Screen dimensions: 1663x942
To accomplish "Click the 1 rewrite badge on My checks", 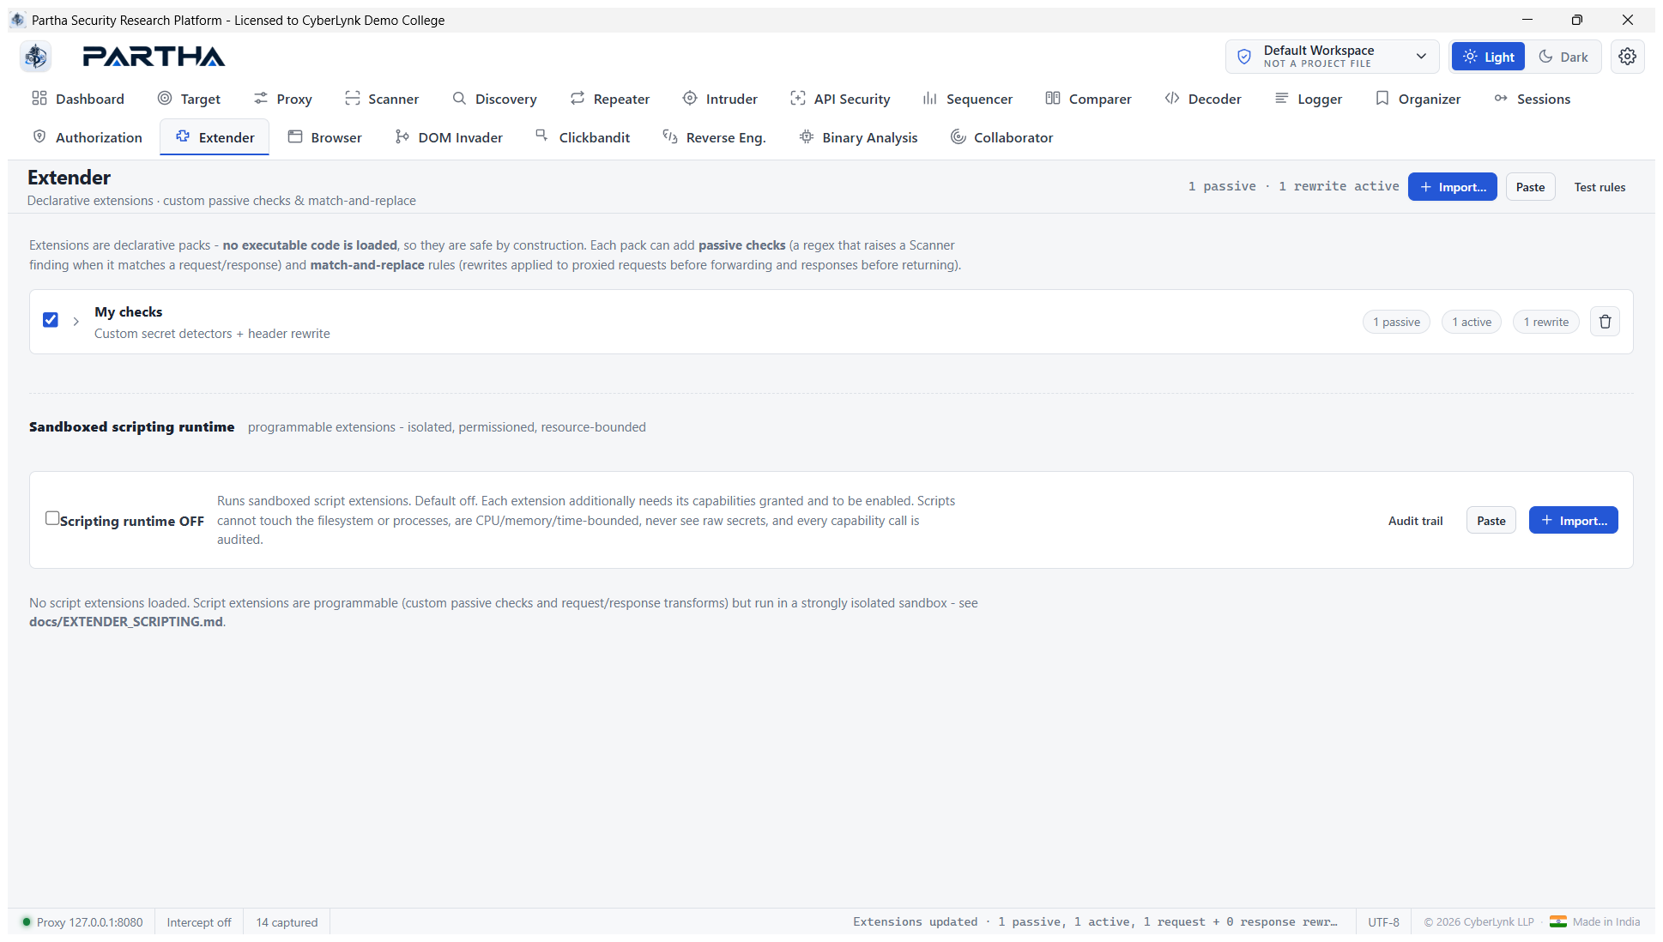I will 1545,322.
